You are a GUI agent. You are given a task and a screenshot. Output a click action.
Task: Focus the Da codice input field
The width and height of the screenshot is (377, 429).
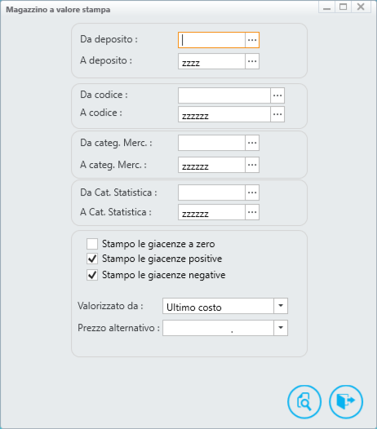tap(224, 95)
